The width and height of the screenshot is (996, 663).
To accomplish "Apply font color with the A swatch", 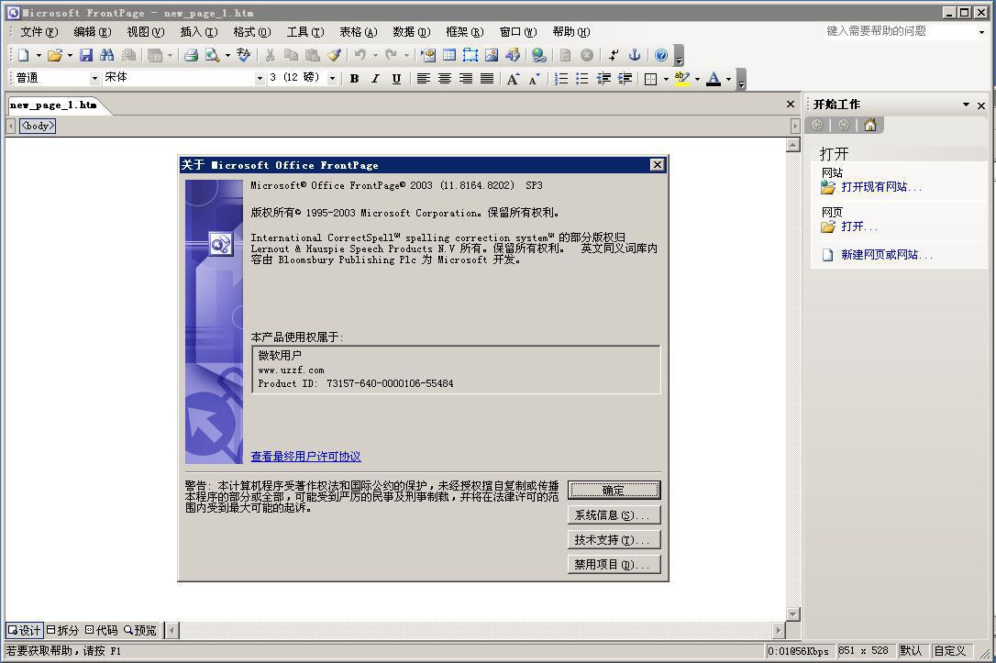I will [x=715, y=79].
